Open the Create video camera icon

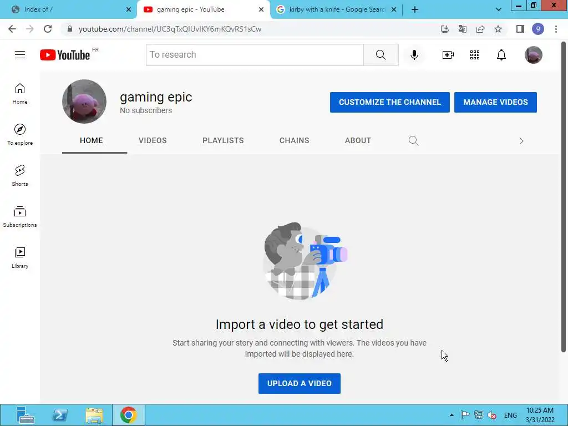[448, 55]
